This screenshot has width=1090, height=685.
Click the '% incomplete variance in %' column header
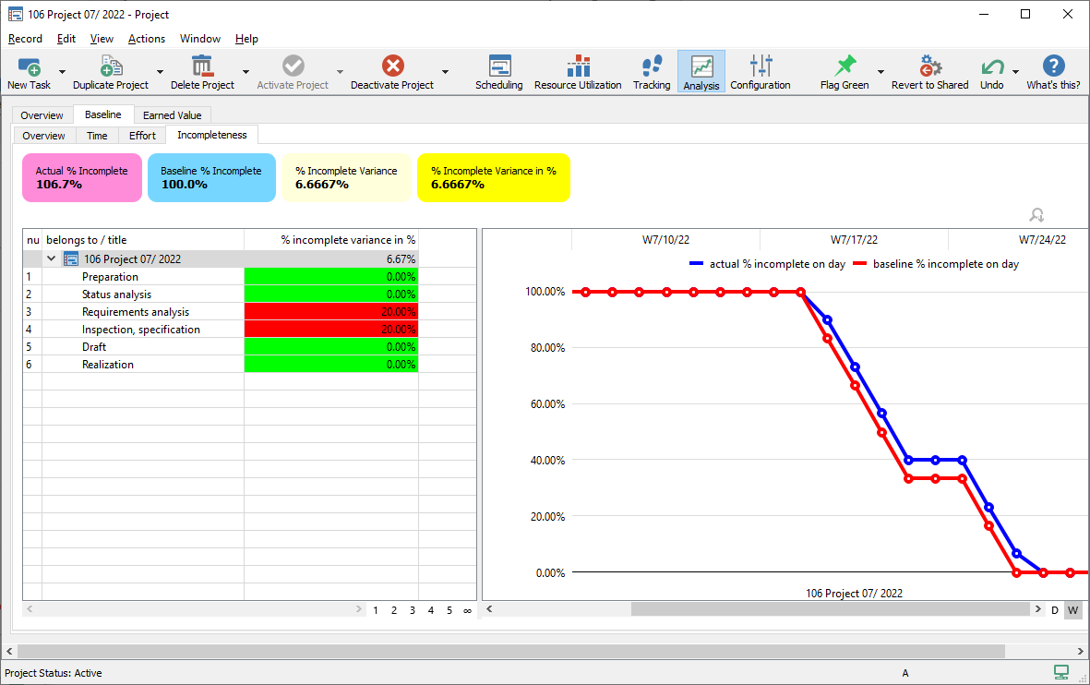331,240
